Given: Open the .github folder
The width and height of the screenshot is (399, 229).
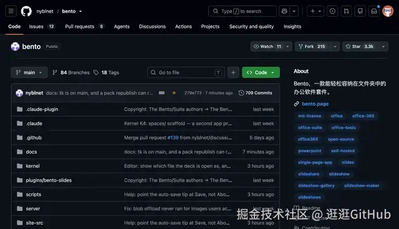Looking at the screenshot, I should 34,138.
